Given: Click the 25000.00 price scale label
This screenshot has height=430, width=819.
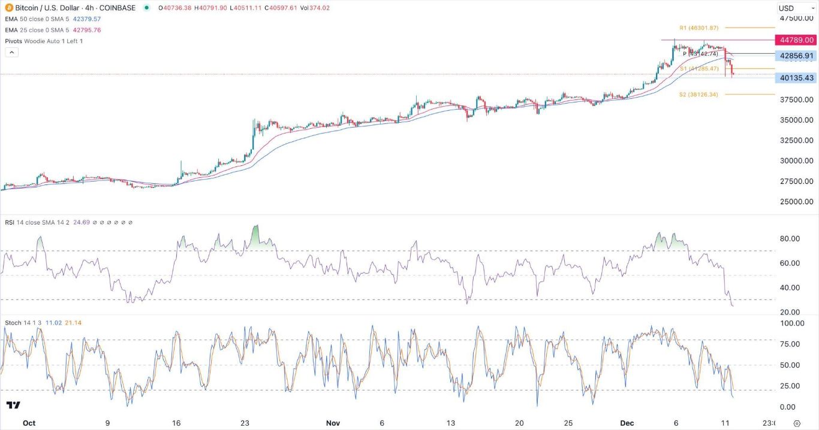Looking at the screenshot, I should tap(796, 201).
